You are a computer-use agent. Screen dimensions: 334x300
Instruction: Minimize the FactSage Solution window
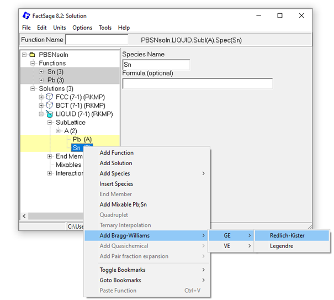(259, 15)
